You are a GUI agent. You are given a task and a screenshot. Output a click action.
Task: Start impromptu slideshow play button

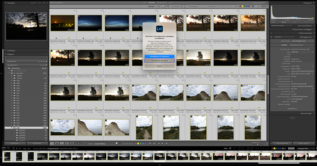pyautogui.click(x=166, y=143)
